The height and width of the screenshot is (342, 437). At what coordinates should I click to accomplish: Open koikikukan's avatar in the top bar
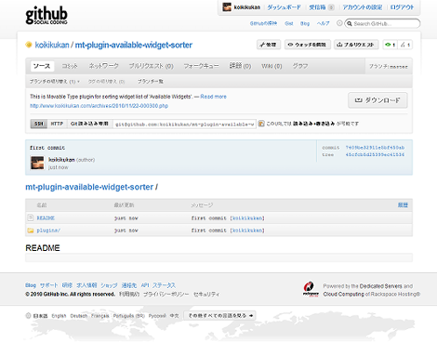[227, 7]
